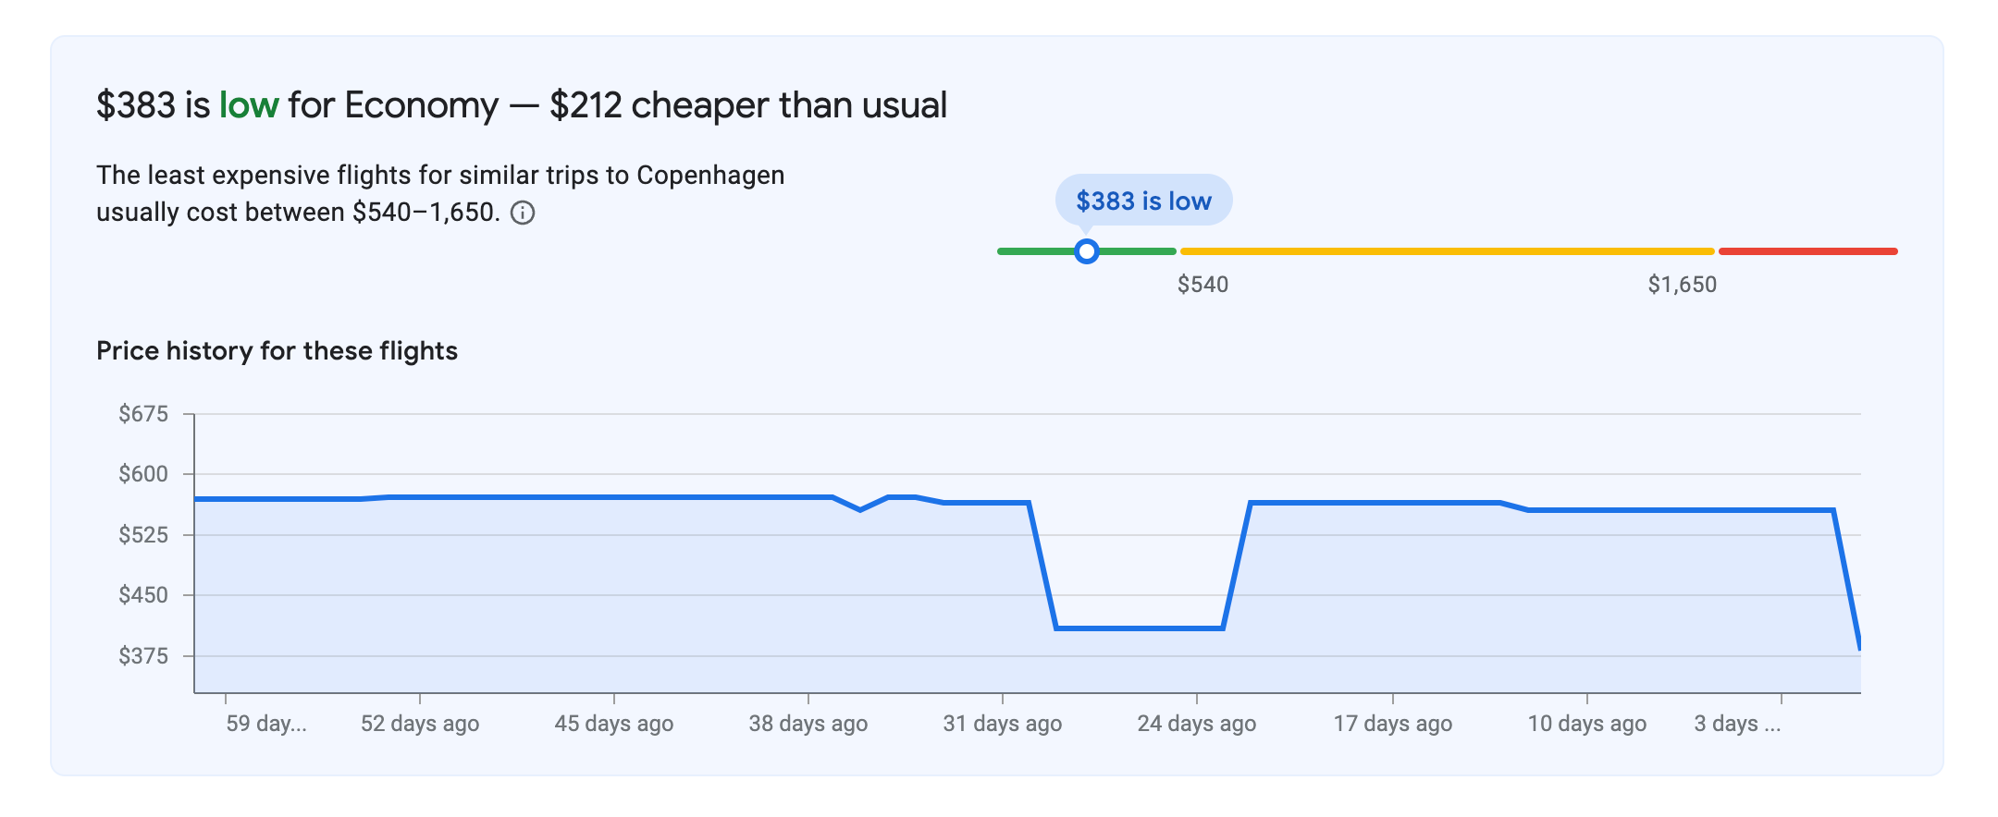Click the "$383 is low" tooltip bubble

click(x=1143, y=201)
